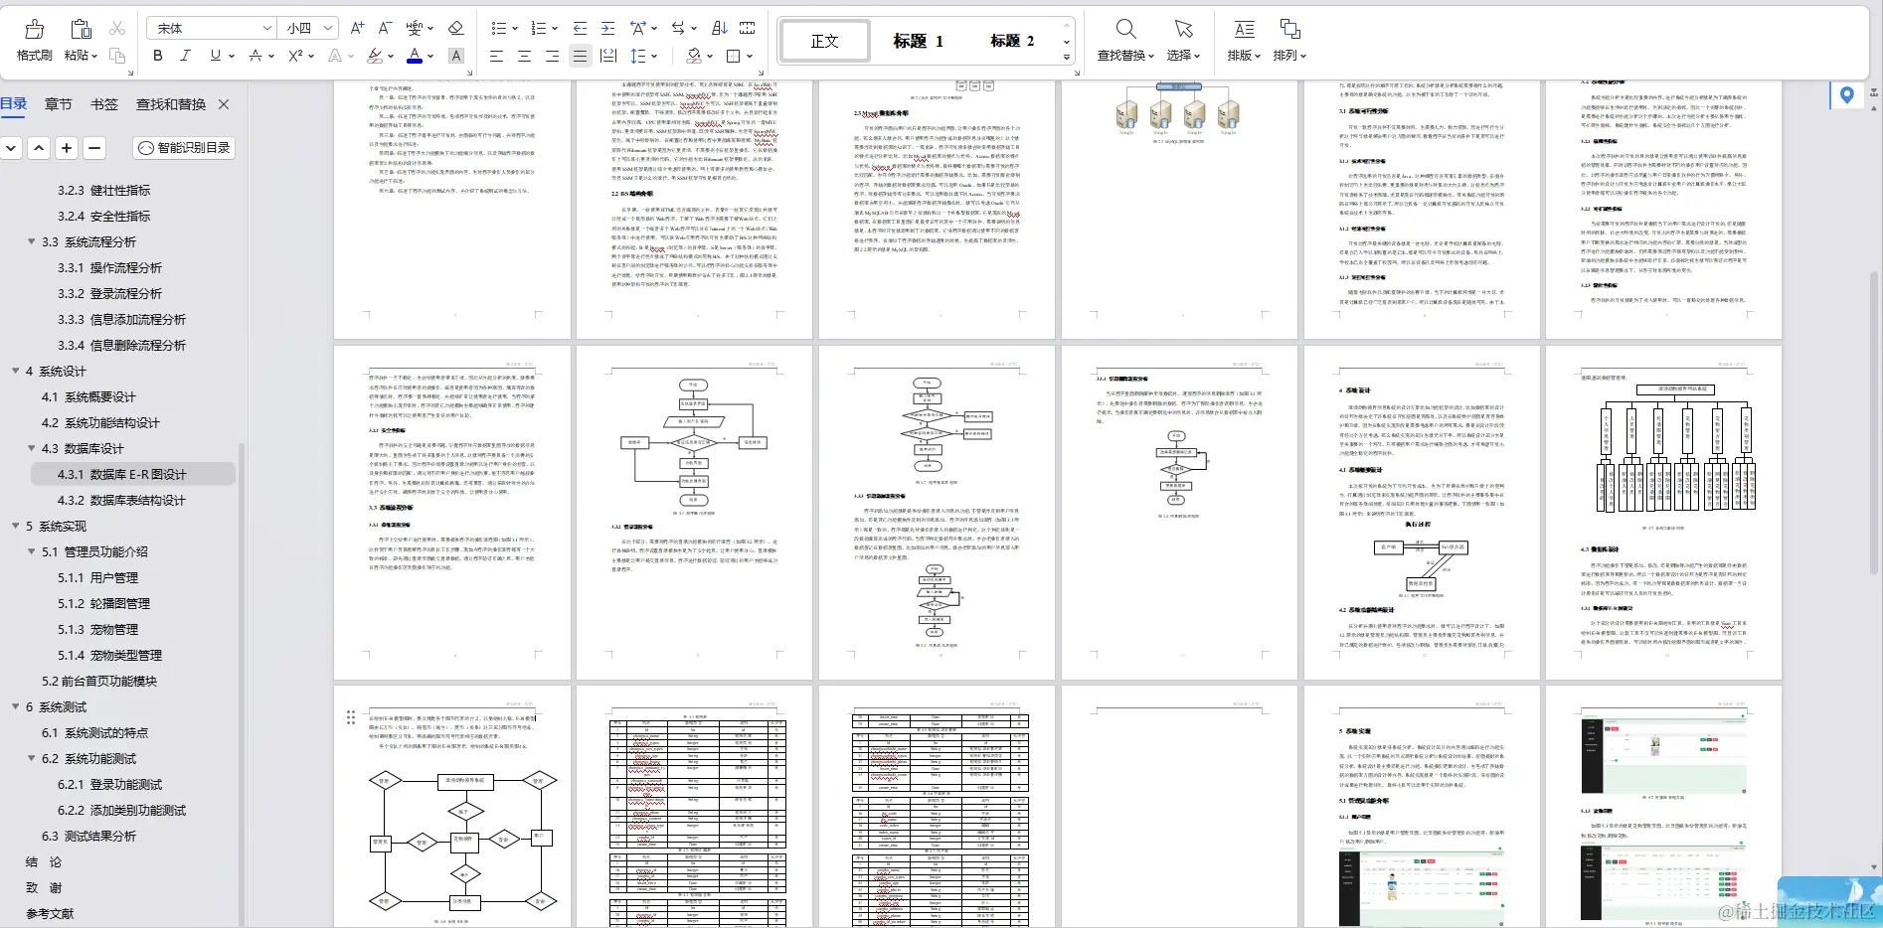Switch to the 查找和替换 sidebar tab
The image size is (1883, 928).
(x=171, y=103)
